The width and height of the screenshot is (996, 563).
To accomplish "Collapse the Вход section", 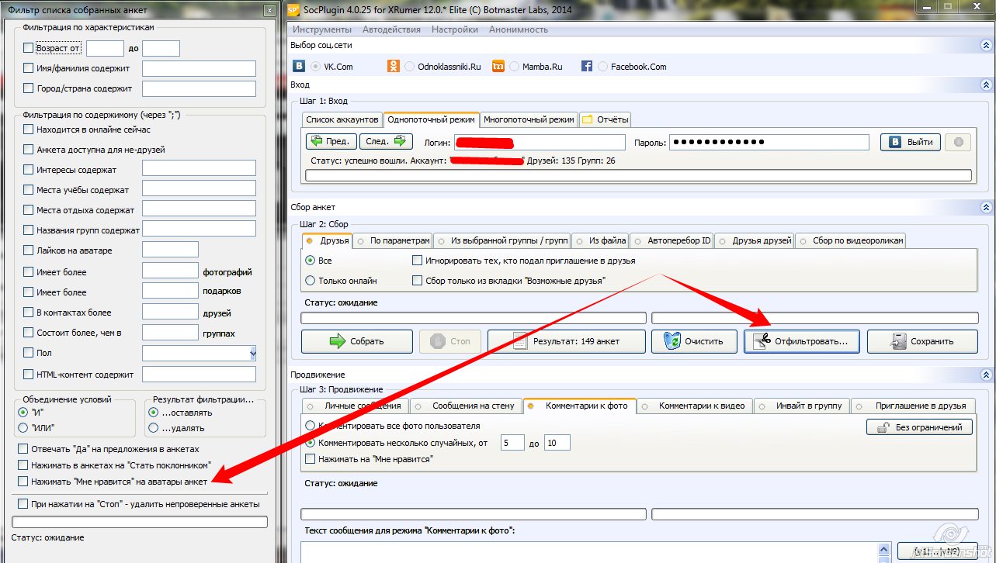I will [986, 85].
